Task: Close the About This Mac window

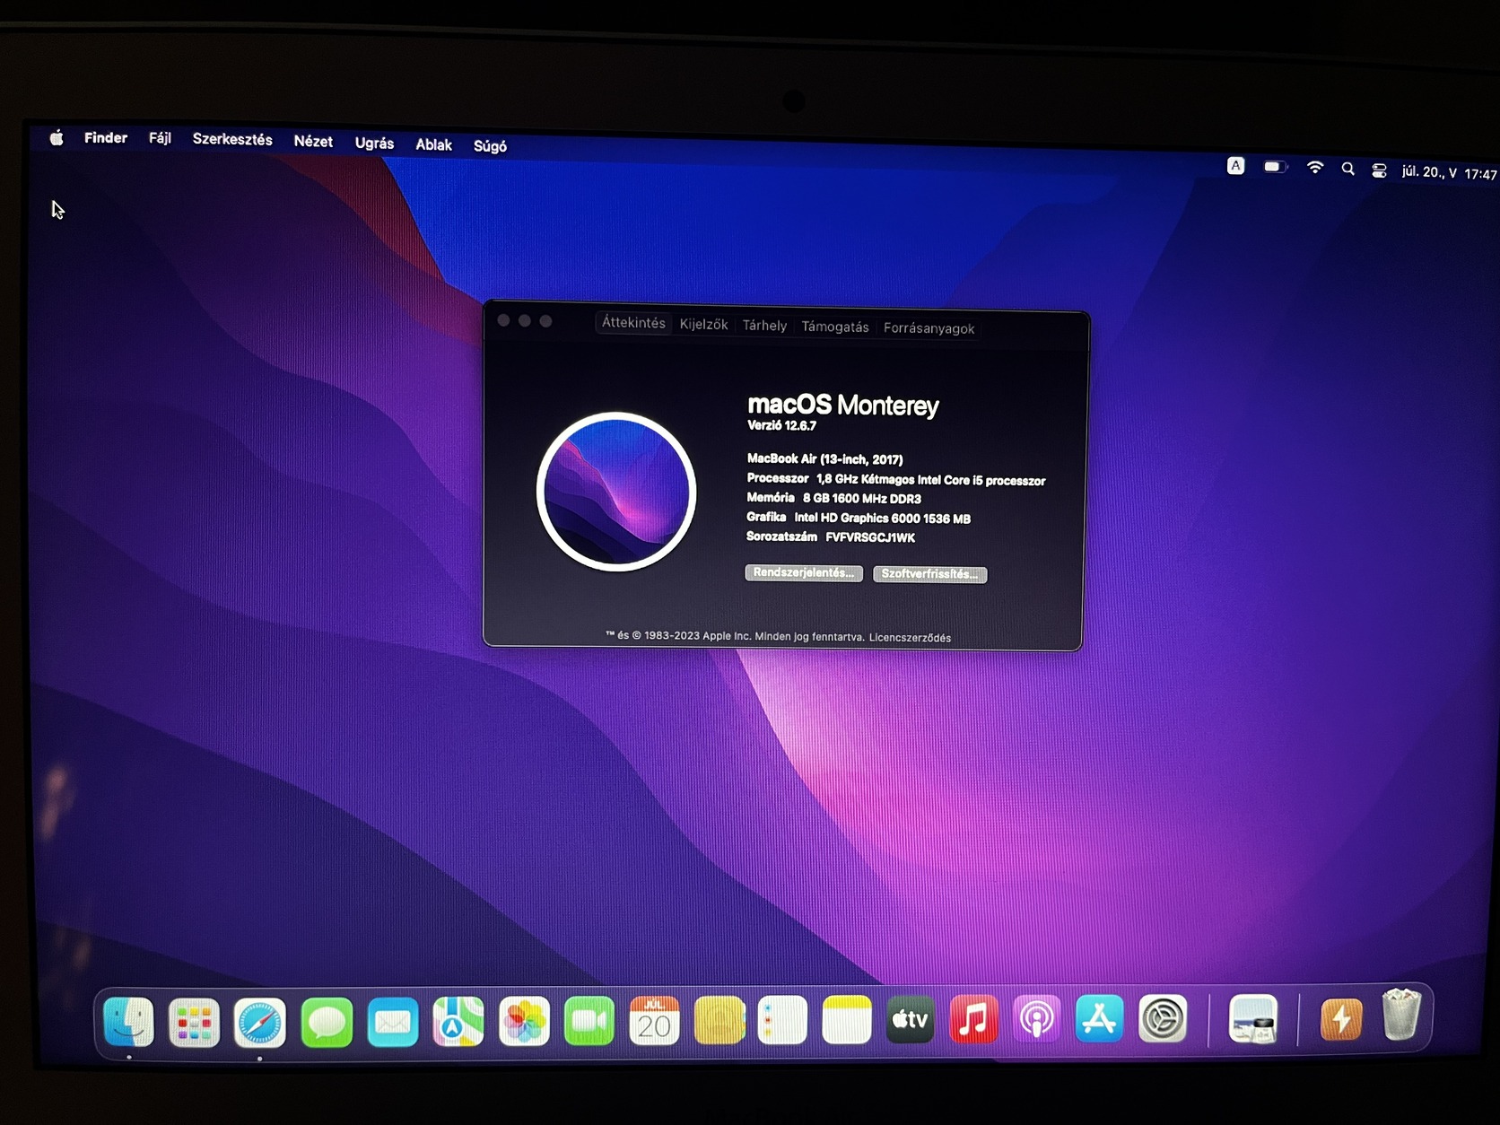Action: [x=503, y=320]
